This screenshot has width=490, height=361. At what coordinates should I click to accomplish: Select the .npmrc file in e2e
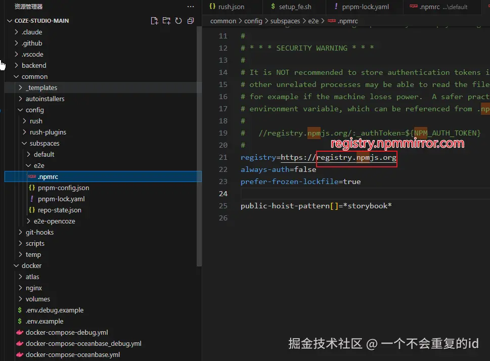click(103, 176)
